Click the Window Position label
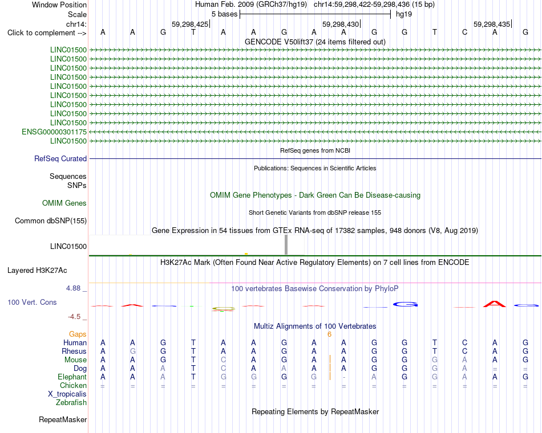The image size is (542, 433). (59, 5)
